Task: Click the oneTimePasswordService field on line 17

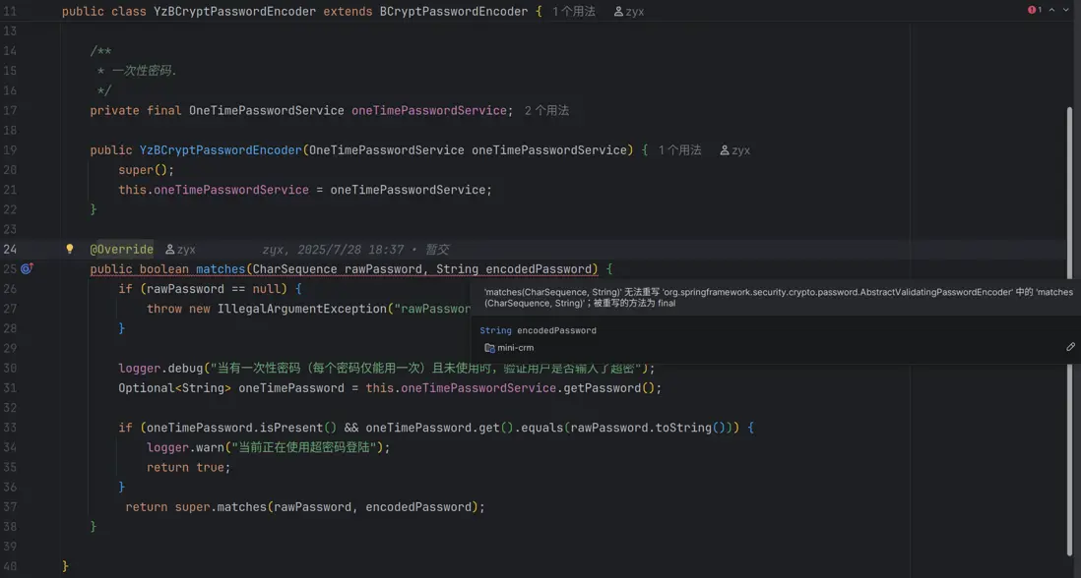Action: (x=429, y=111)
